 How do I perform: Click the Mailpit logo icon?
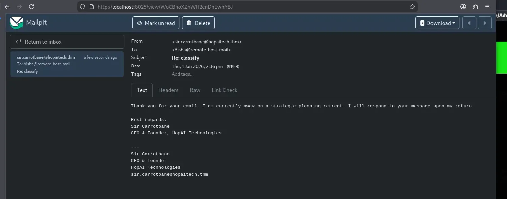click(16, 23)
